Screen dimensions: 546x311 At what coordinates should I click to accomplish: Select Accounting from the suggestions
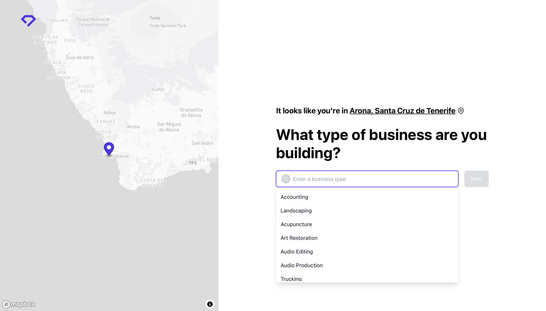point(294,197)
